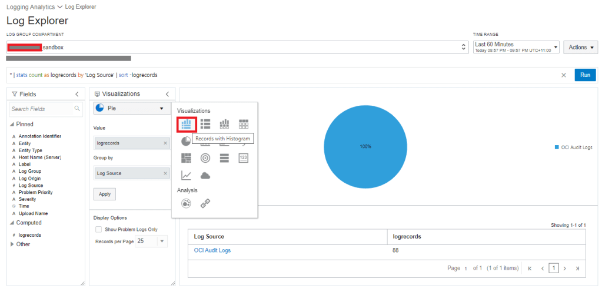Remove logrecords from the Value field

tap(165, 143)
